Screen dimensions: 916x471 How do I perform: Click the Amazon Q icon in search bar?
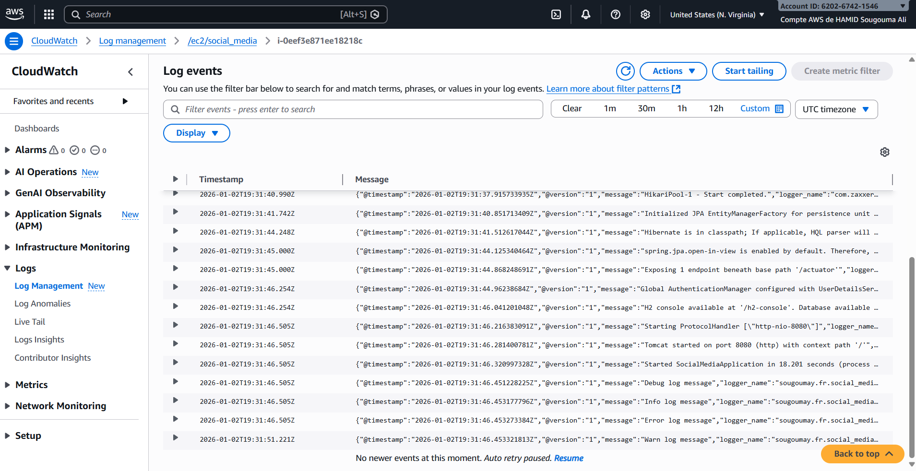tap(375, 14)
